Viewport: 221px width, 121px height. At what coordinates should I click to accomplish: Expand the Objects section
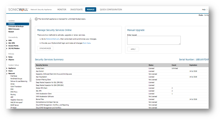(7, 60)
